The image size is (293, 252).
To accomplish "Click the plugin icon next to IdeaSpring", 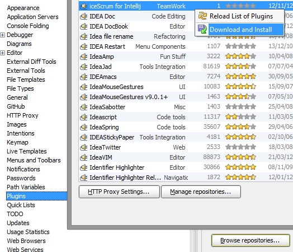I will (x=83, y=127).
